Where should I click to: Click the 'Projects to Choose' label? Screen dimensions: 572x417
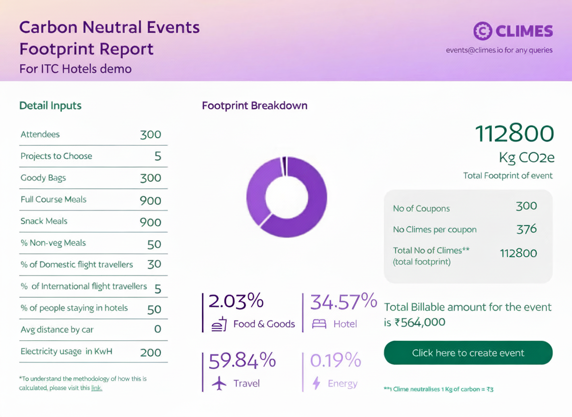click(x=56, y=156)
